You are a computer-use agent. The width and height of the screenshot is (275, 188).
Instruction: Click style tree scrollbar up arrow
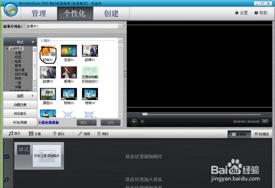(x=35, y=49)
